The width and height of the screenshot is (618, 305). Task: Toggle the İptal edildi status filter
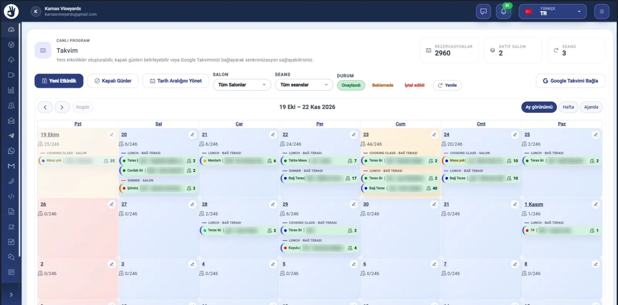[x=414, y=85]
